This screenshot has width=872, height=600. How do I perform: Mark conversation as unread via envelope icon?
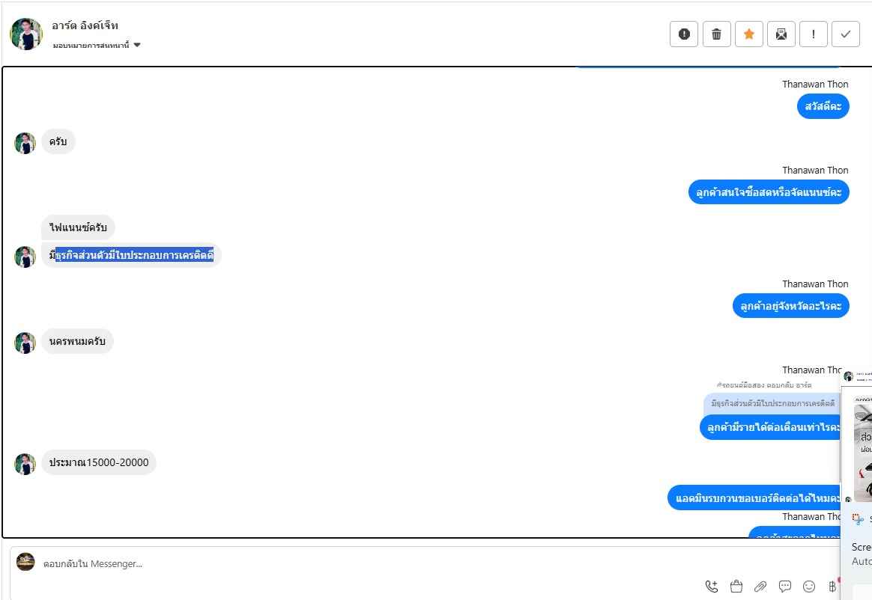[781, 34]
